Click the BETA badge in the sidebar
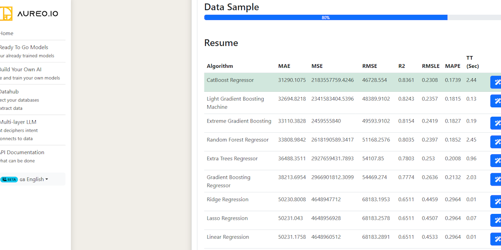The height and width of the screenshot is (250, 501). click(x=9, y=179)
